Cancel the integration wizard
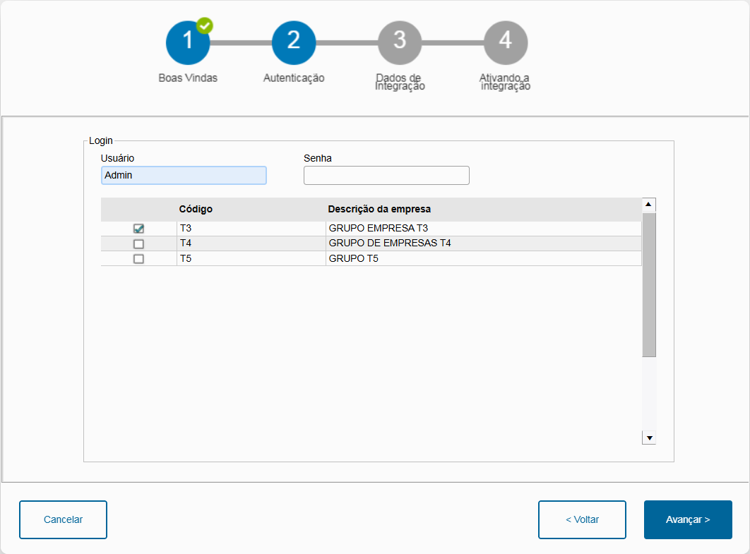The height and width of the screenshot is (554, 750). tap(63, 519)
